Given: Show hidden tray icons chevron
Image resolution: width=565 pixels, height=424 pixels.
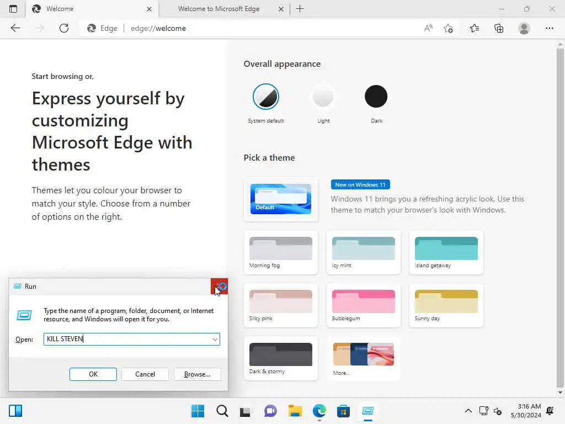Looking at the screenshot, I should click(468, 411).
